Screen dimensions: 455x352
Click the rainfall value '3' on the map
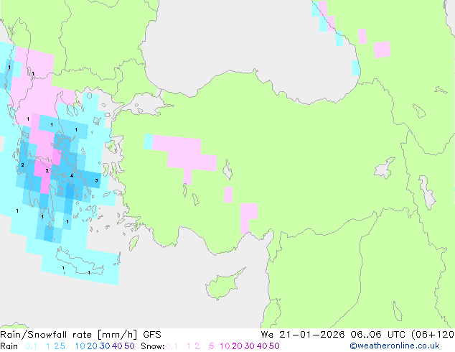tap(97, 180)
